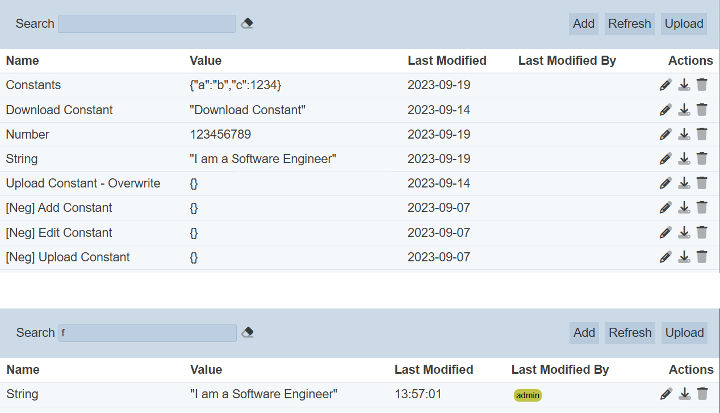Click the top Upload button
This screenshot has height=413, width=720.
tap(684, 24)
